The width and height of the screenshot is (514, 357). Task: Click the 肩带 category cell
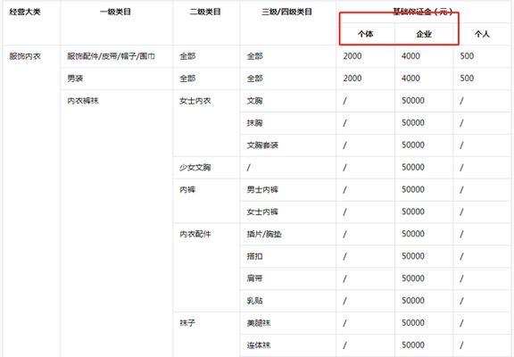254,278
